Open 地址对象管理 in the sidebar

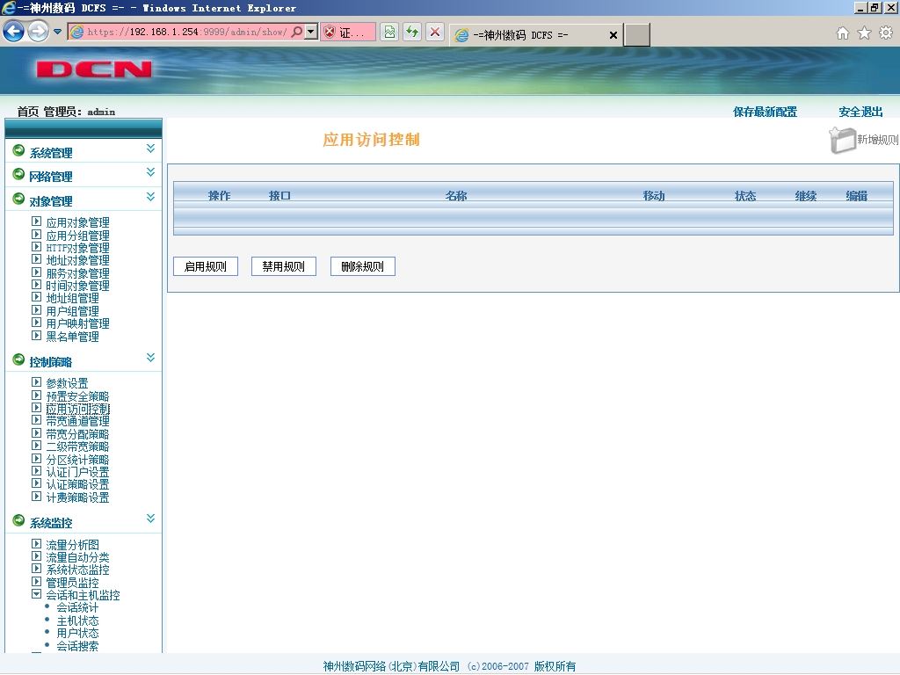click(77, 260)
